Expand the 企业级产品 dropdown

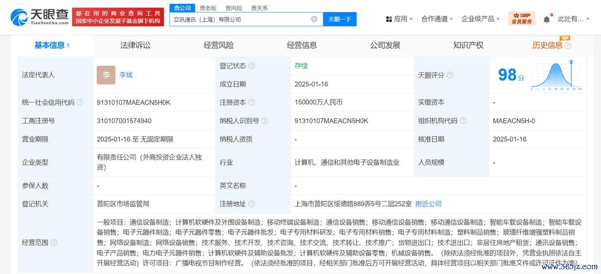pos(481,19)
